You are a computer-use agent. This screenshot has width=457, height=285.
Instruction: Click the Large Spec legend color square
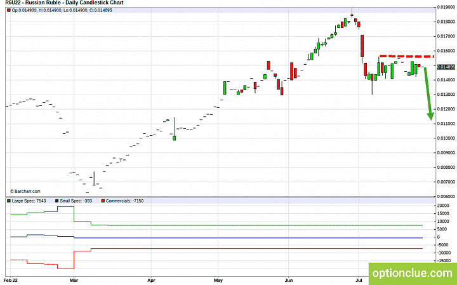point(9,201)
